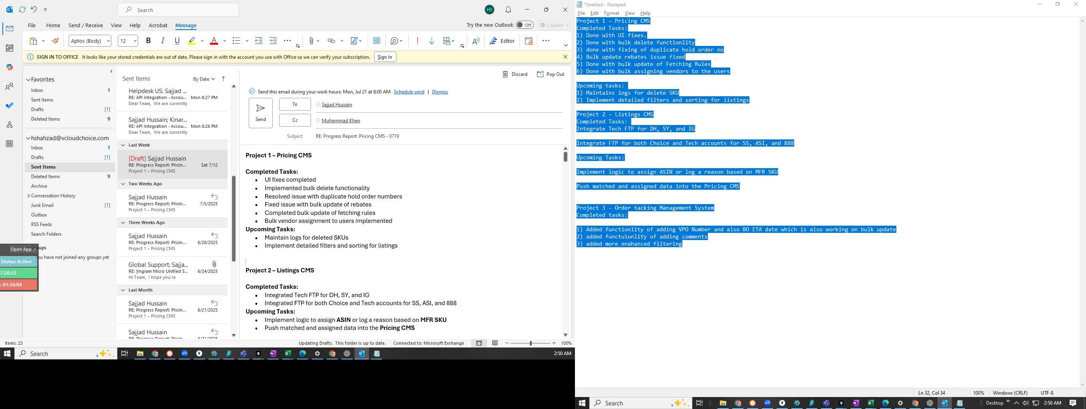This screenshot has height=409, width=1086.
Task: Click the Cc recipients button
Action: point(295,120)
